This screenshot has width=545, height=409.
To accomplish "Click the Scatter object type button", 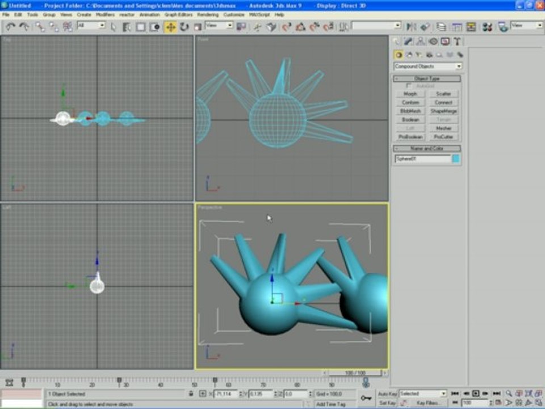I will click(x=443, y=94).
